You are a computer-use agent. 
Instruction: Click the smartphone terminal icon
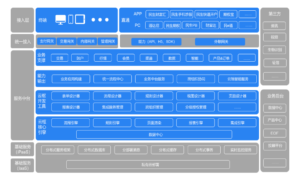tap(71, 20)
